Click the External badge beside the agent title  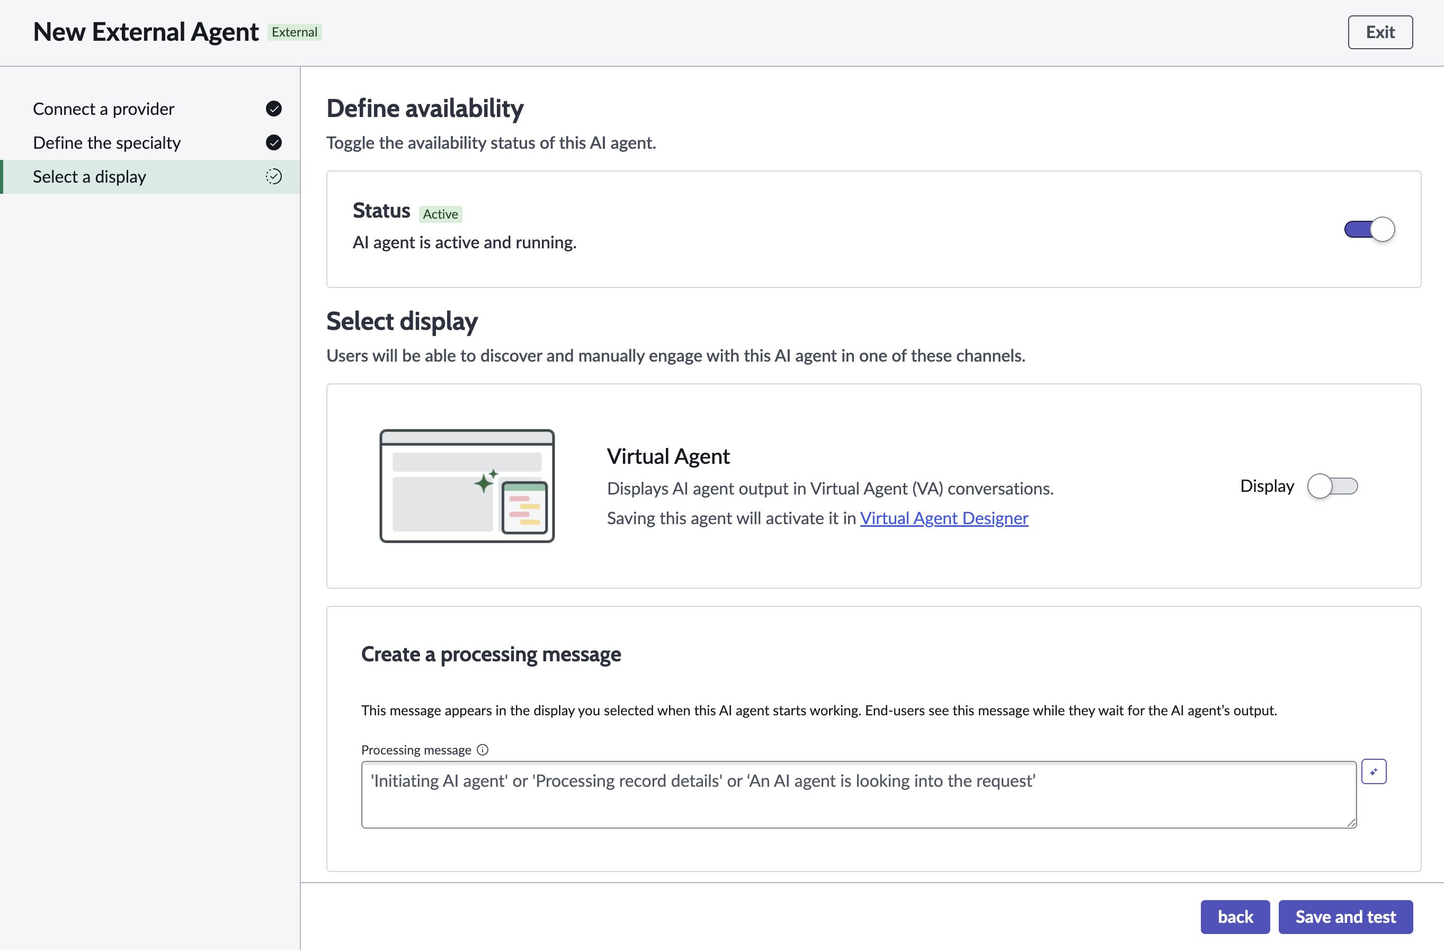(295, 32)
